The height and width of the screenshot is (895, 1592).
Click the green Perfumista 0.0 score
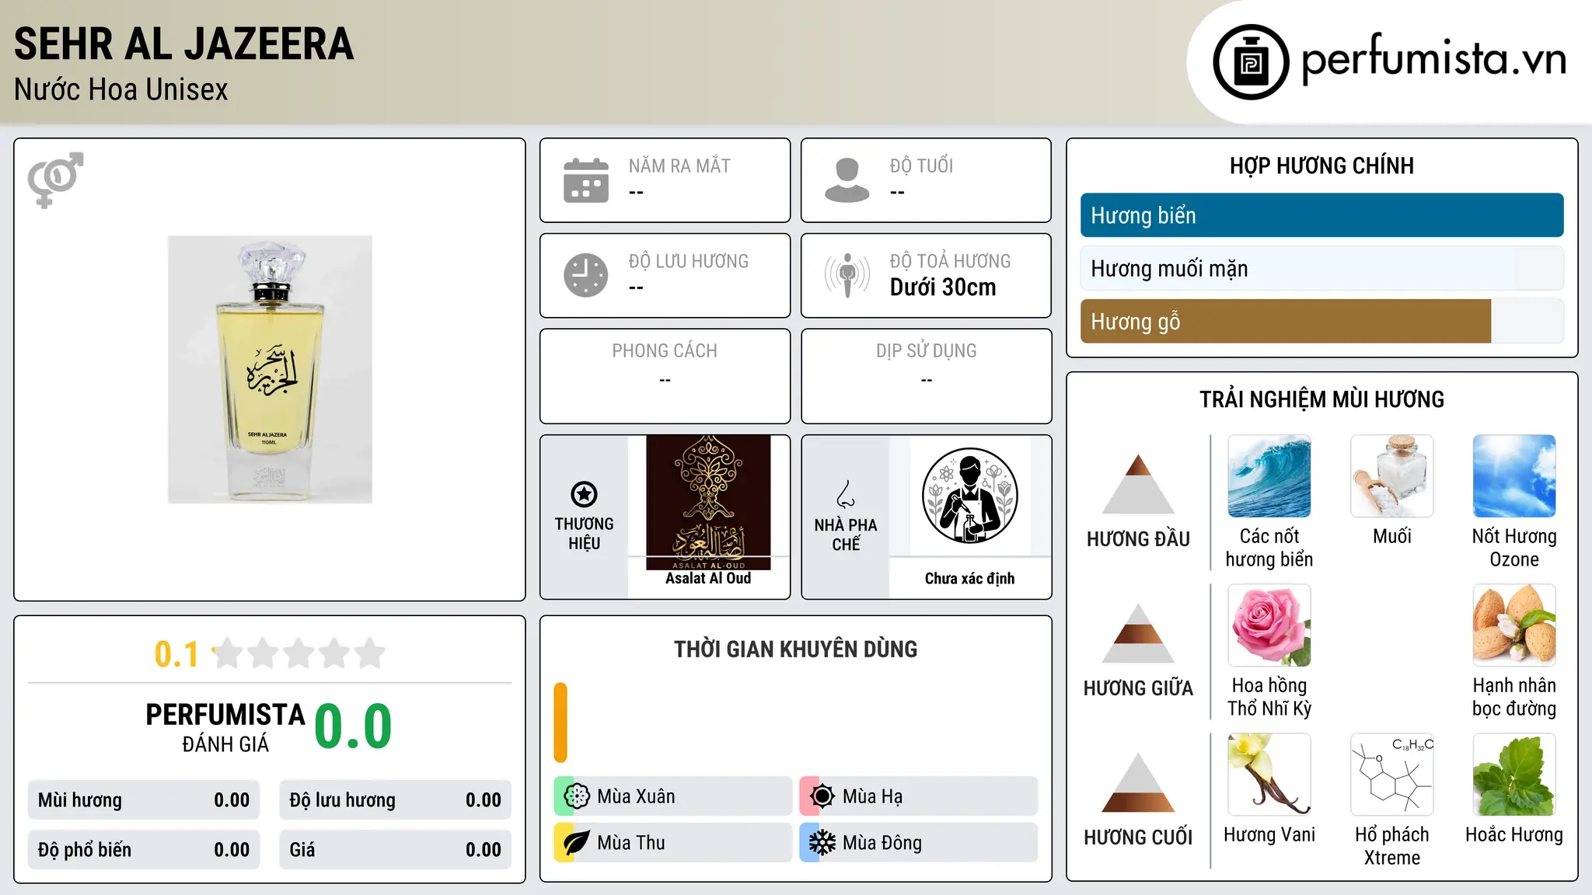tap(353, 726)
